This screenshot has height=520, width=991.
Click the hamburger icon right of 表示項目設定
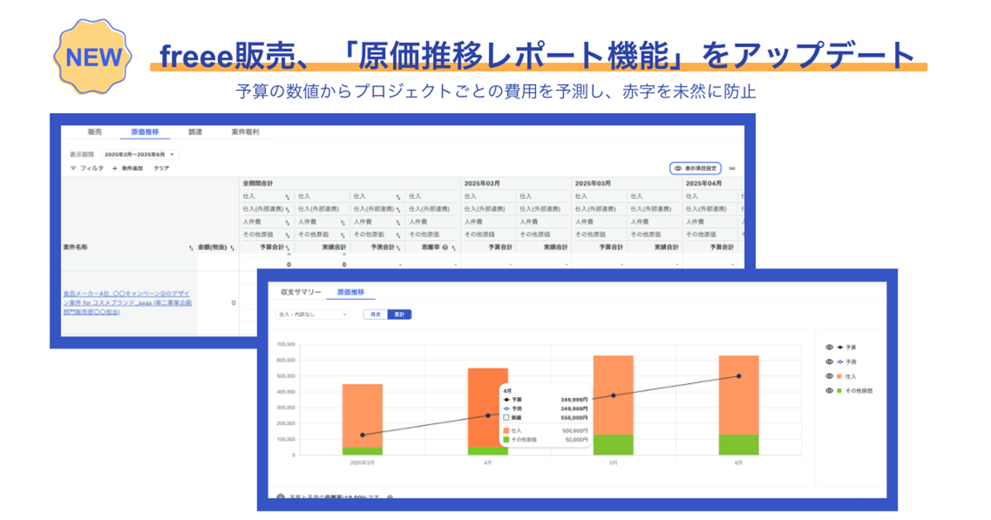(x=732, y=168)
